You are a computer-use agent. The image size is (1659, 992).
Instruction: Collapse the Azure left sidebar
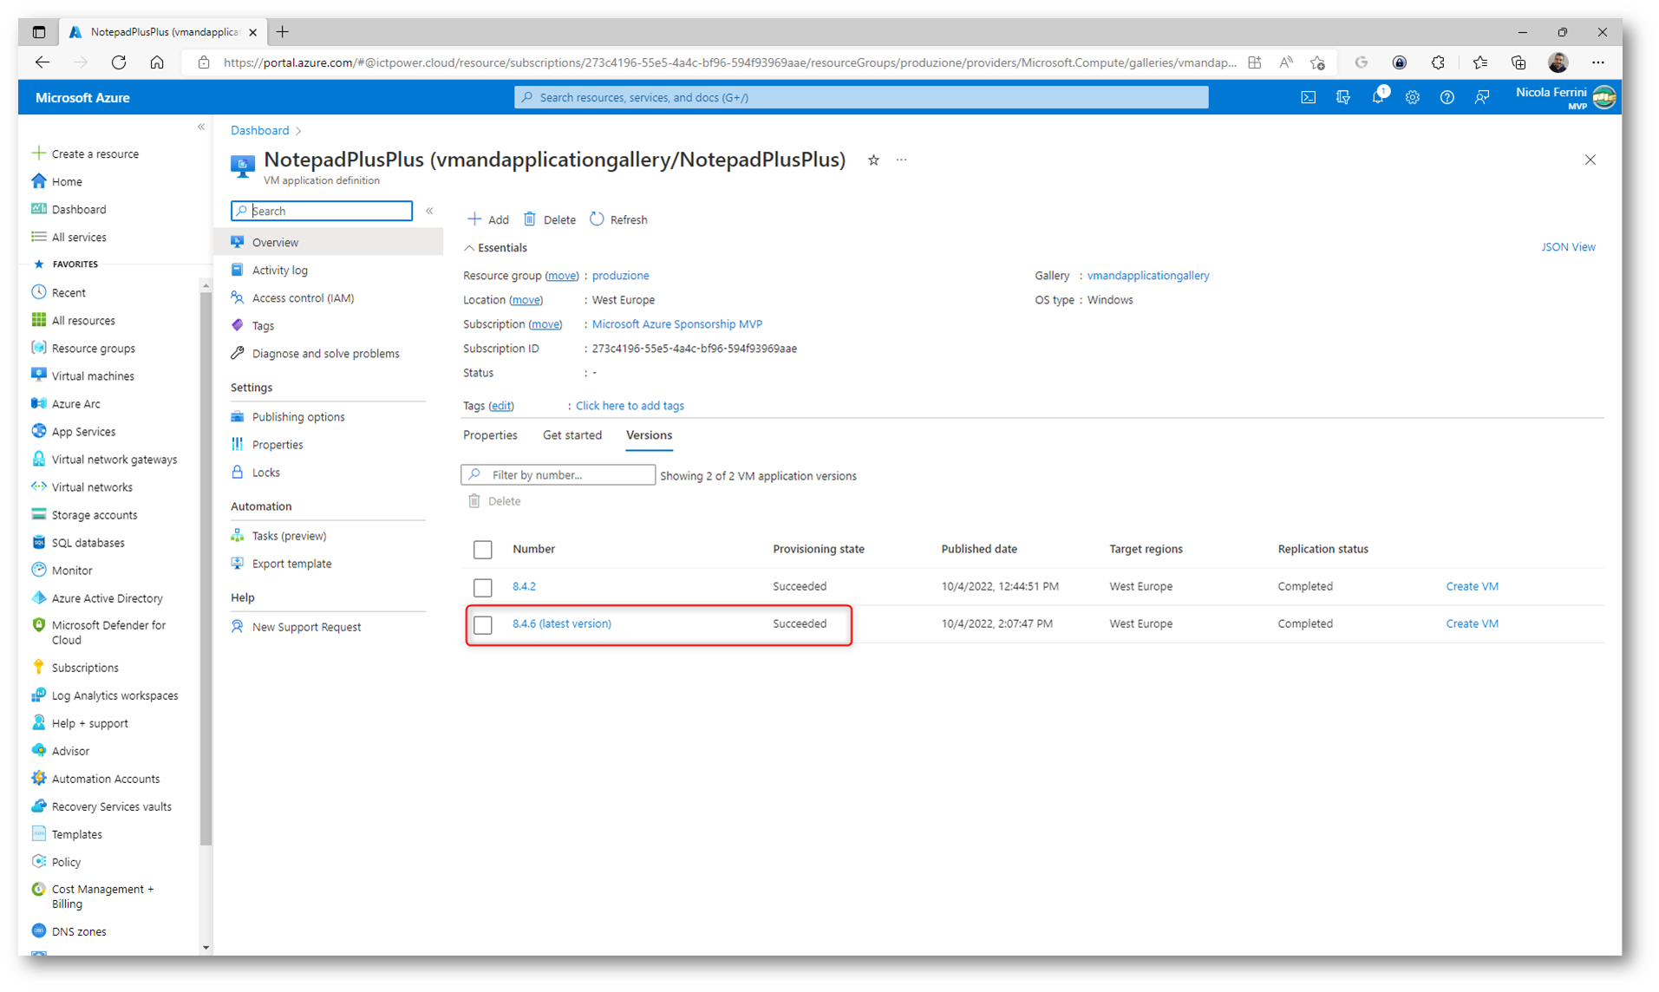coord(201,127)
